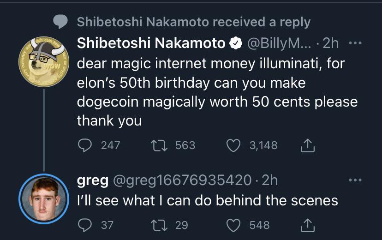
Task: Open greg's profile picture
Action: [x=43, y=198]
